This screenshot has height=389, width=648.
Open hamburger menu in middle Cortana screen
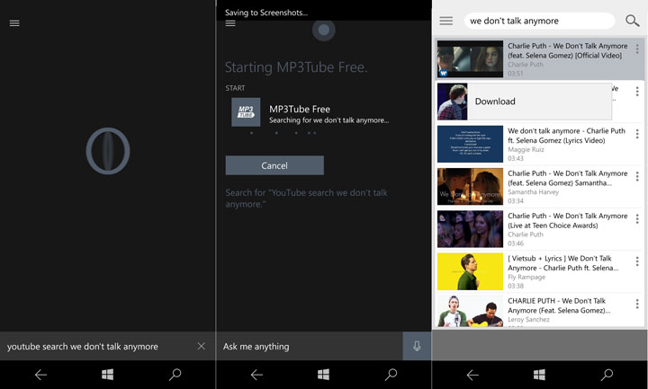[230, 23]
